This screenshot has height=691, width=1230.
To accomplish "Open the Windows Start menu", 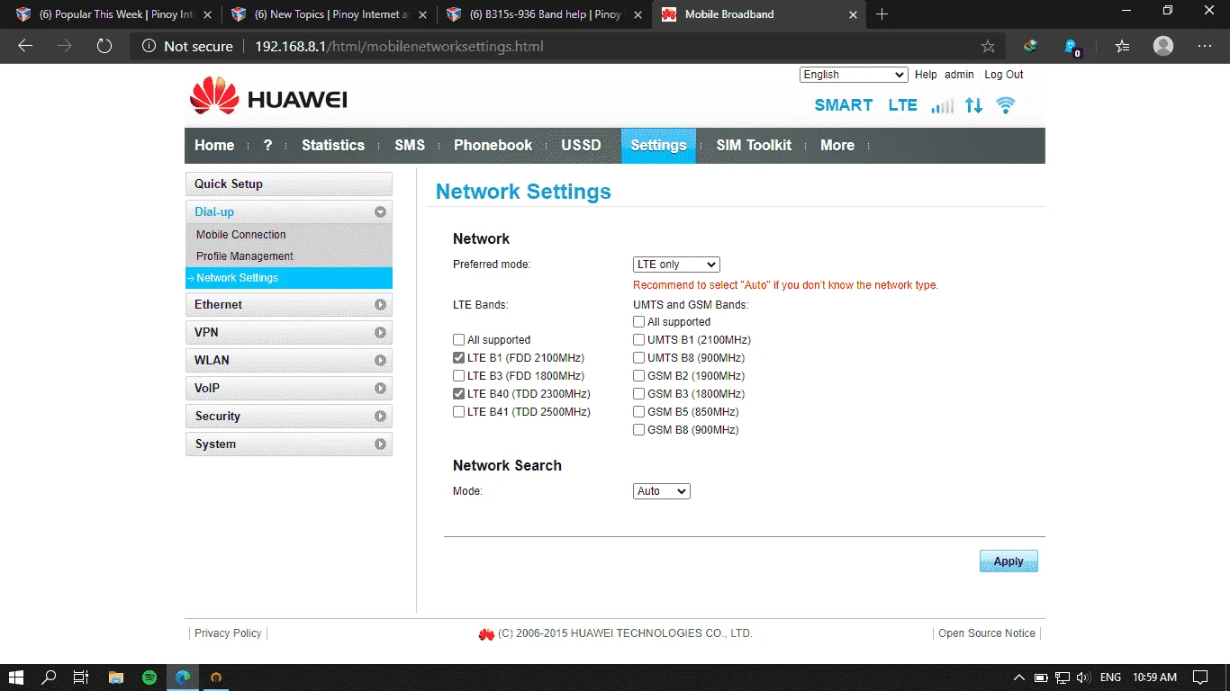I will 15,677.
